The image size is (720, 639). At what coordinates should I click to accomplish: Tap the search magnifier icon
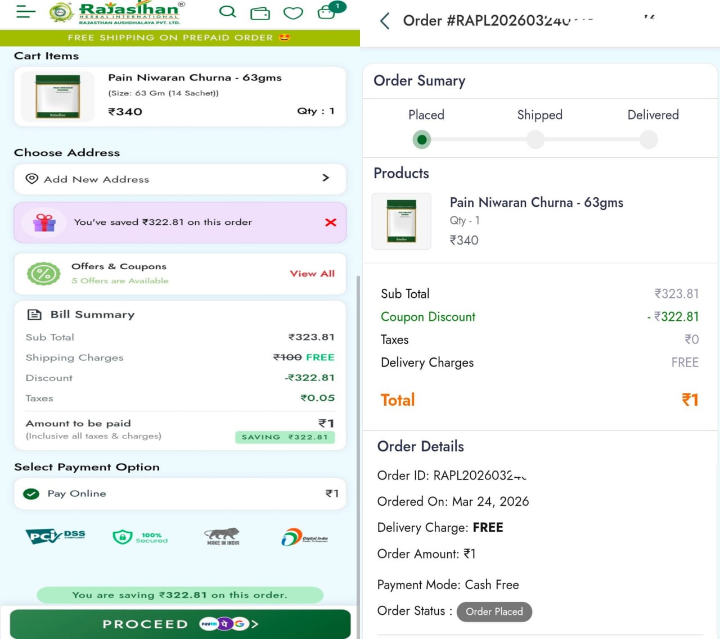point(227,12)
